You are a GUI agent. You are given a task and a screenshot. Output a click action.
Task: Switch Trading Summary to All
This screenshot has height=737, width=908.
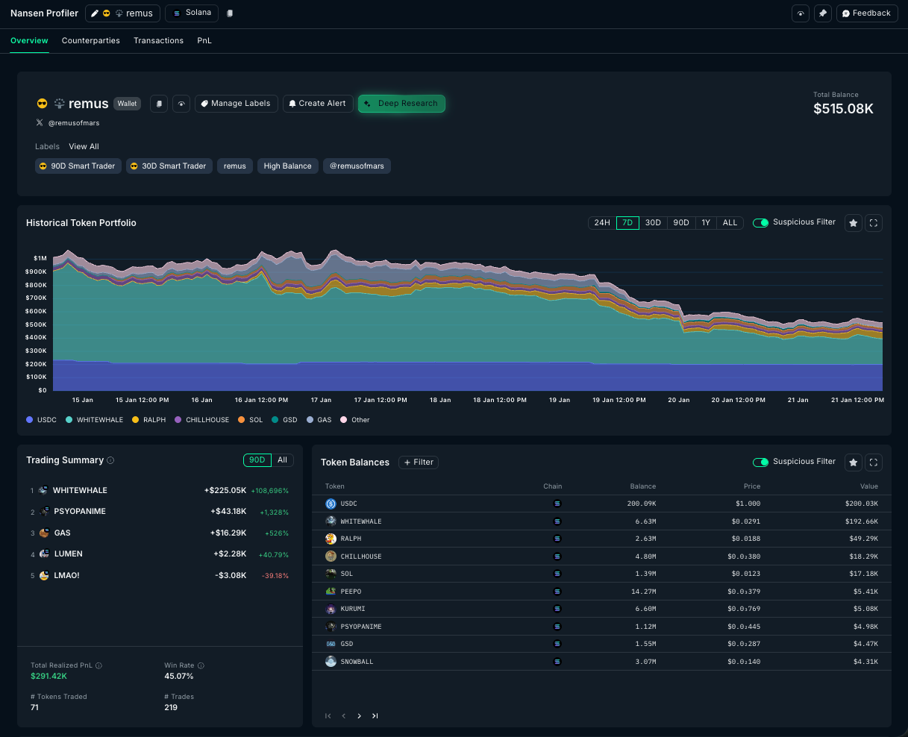tap(282, 460)
